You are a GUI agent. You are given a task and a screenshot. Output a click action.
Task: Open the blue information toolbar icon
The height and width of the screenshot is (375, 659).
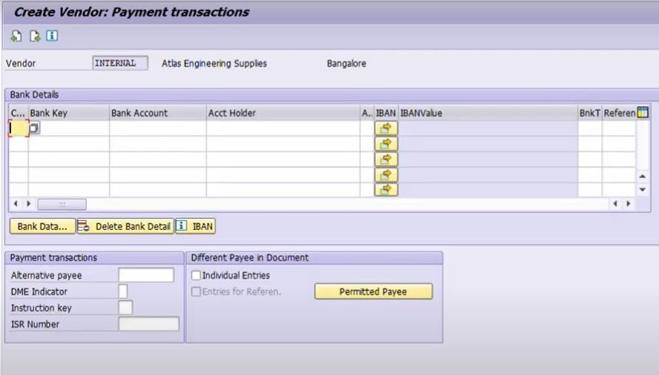click(x=52, y=36)
